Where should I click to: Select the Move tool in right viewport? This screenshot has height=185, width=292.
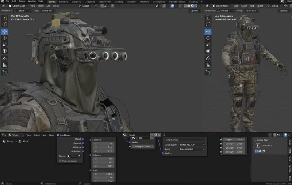(208, 31)
